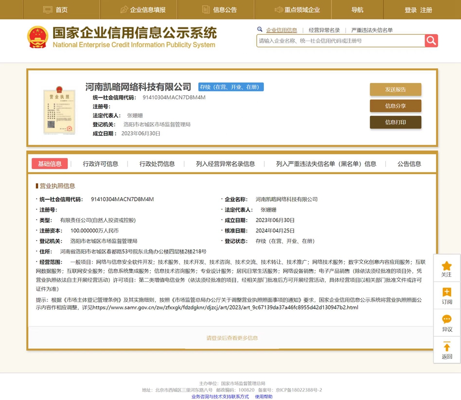Select the 经营异常名录 search category
The image size is (461, 400).
click(324, 30)
